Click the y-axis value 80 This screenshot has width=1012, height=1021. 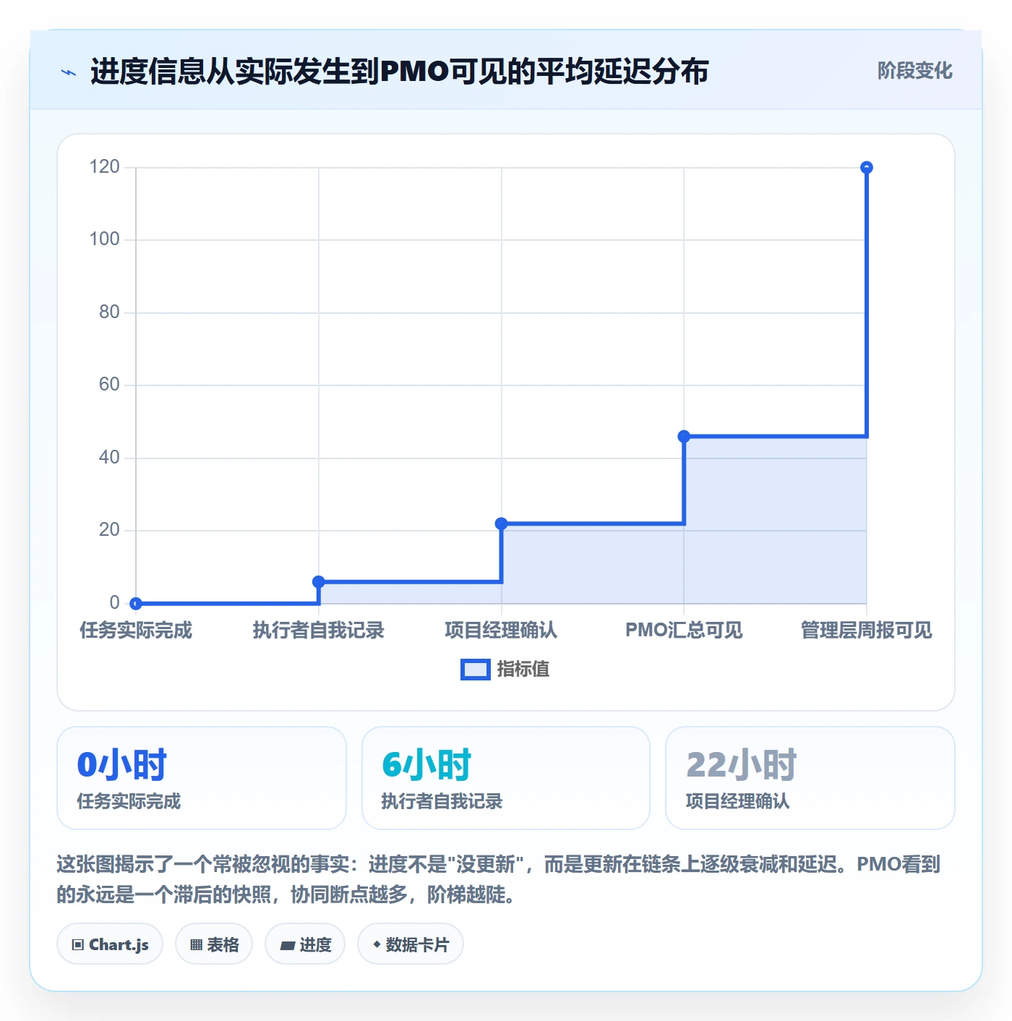pos(109,312)
